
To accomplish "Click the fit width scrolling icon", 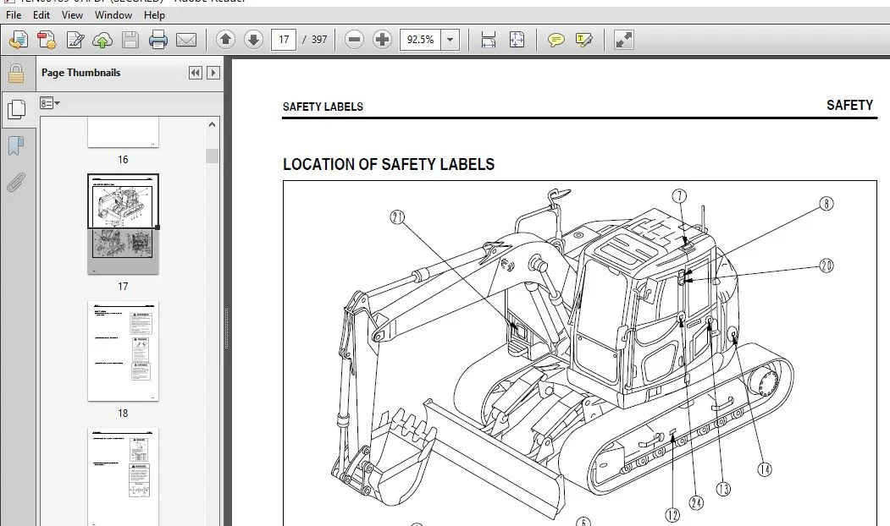I will click(488, 40).
